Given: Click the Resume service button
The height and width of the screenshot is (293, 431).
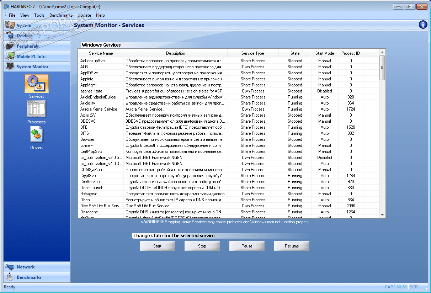Looking at the screenshot, I should coord(292,246).
